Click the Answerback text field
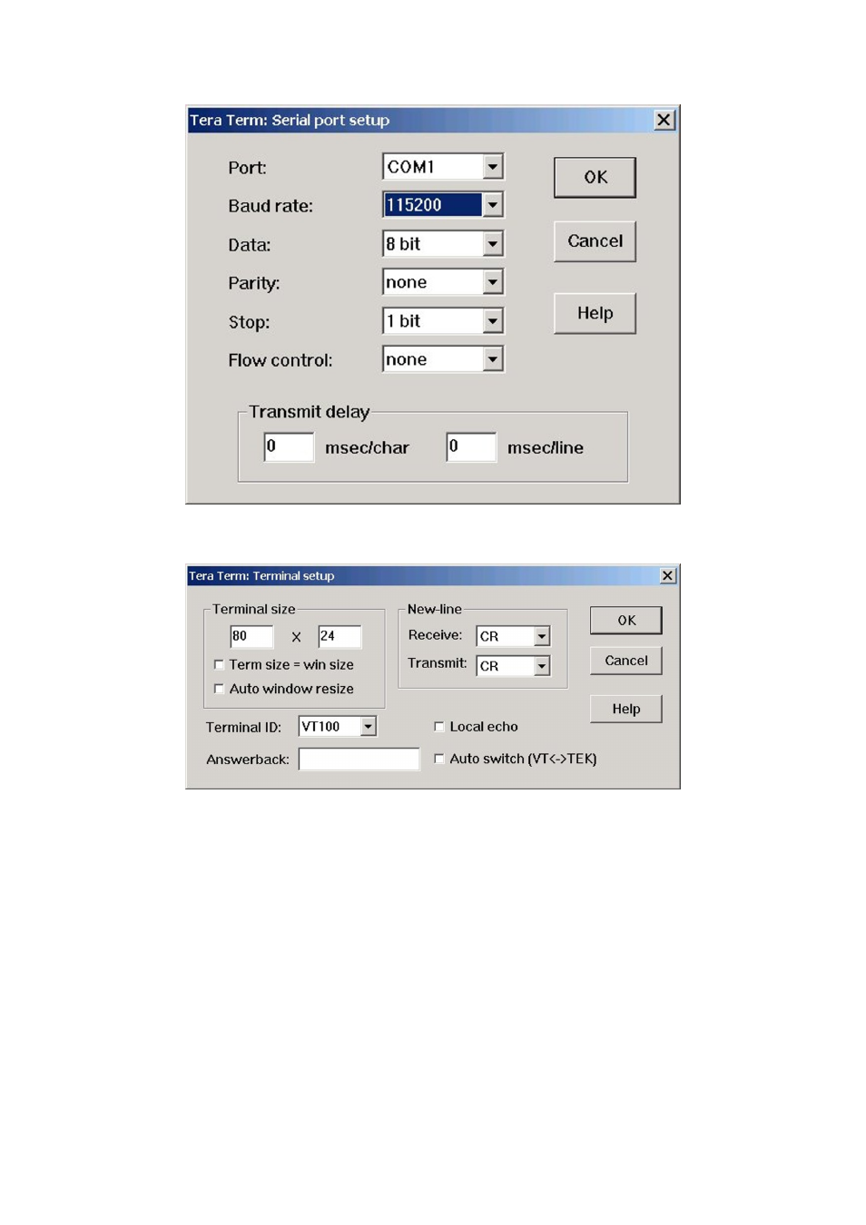This screenshot has height=1225, width=866. point(359,759)
